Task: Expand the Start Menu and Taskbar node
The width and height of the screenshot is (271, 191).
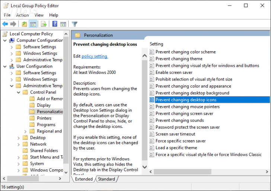Action: coord(19,157)
